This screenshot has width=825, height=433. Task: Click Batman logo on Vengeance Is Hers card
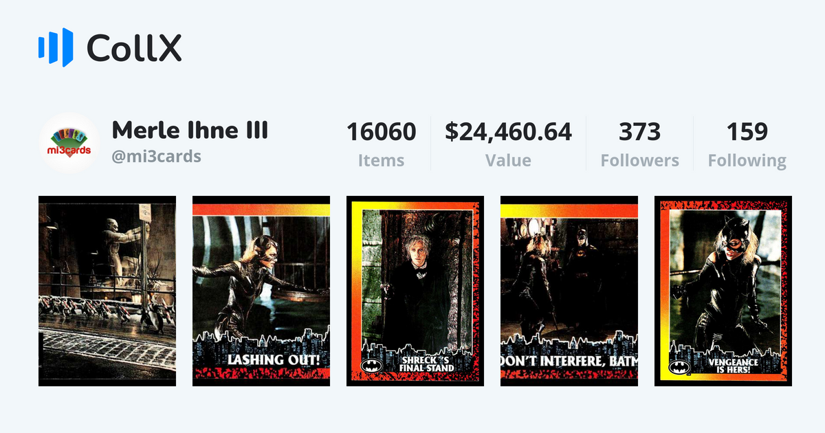pos(679,366)
